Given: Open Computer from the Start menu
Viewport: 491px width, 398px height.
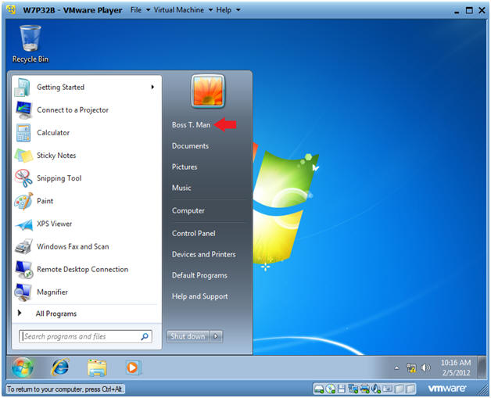Looking at the screenshot, I should (188, 211).
